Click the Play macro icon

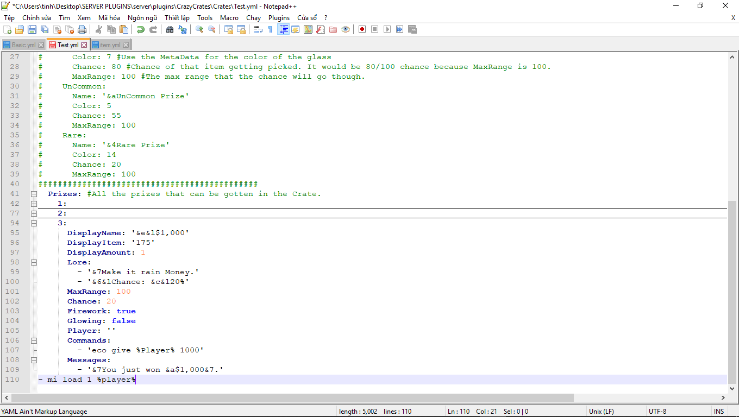click(x=387, y=29)
